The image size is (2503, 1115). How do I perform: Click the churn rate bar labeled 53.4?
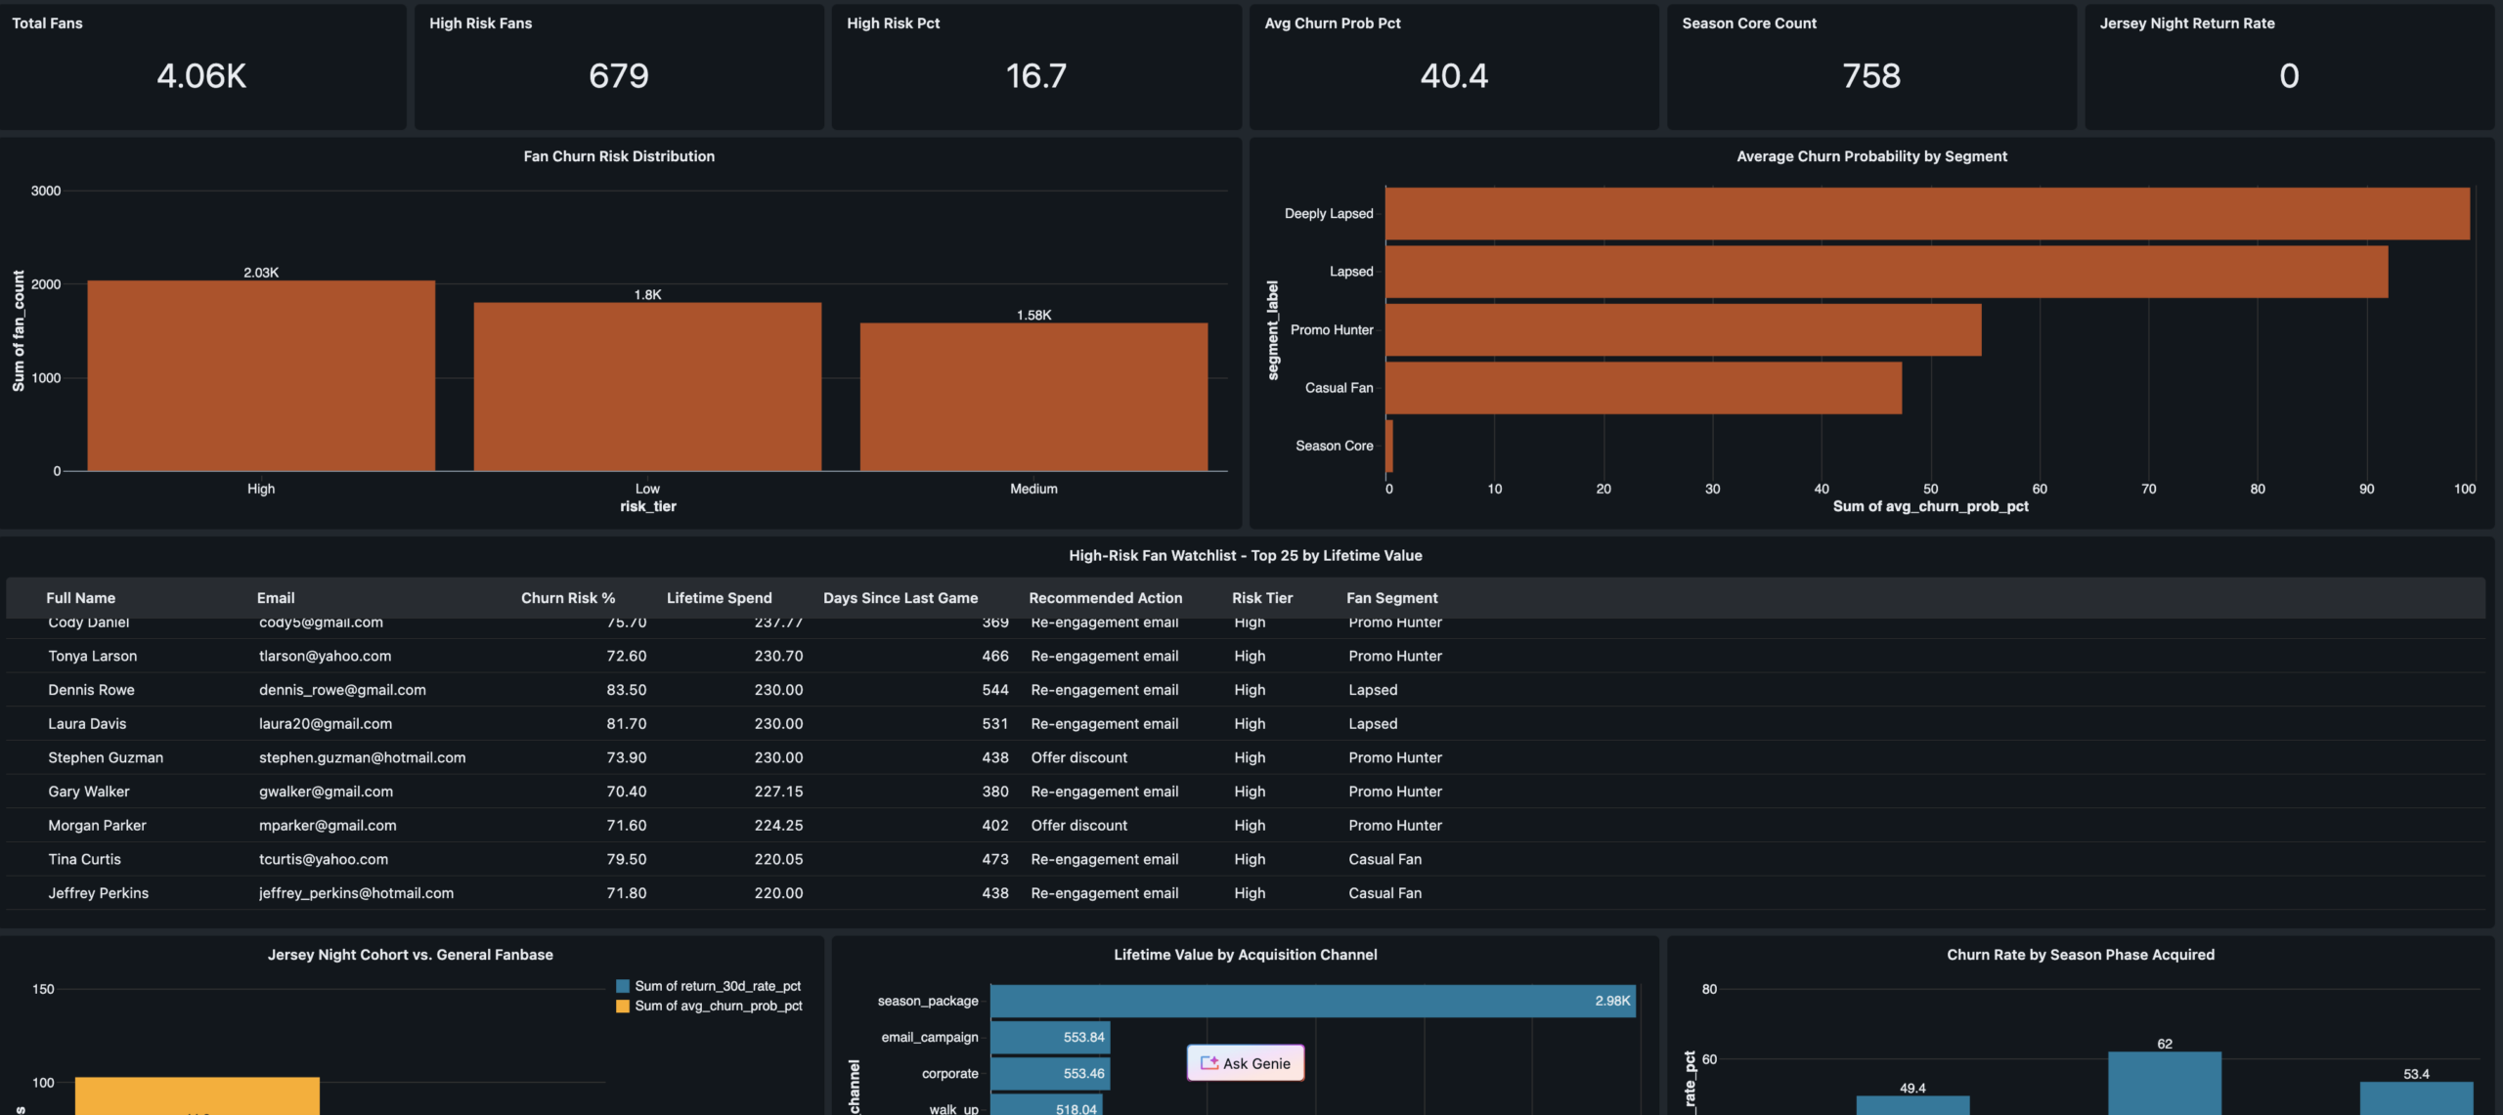(x=2416, y=1098)
